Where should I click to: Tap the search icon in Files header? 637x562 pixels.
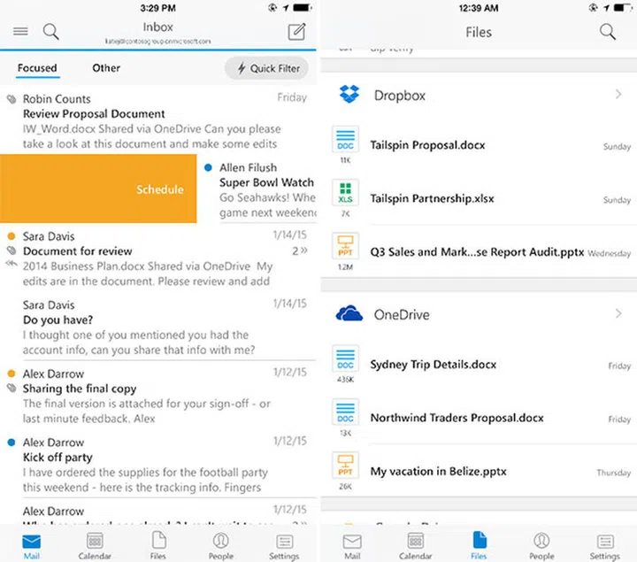point(608,32)
